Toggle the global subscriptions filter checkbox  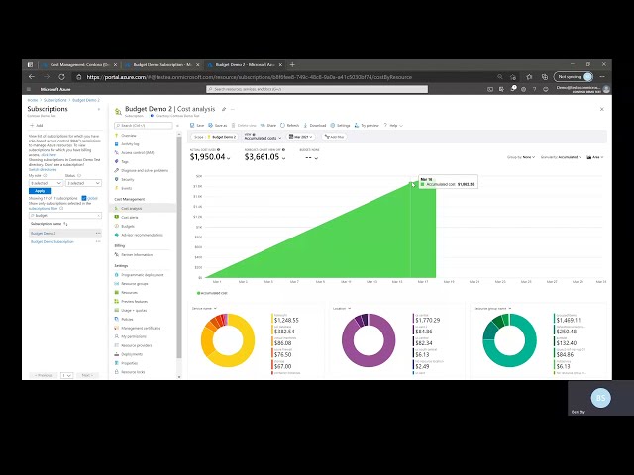tap(83, 198)
